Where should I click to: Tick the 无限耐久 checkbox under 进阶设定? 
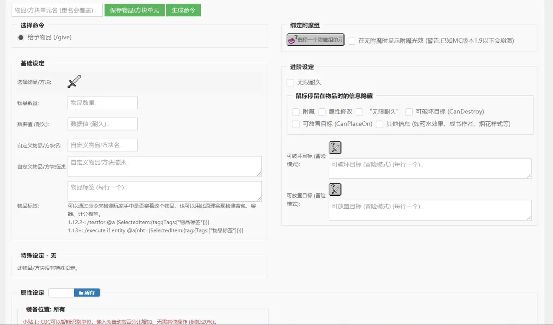tap(290, 83)
